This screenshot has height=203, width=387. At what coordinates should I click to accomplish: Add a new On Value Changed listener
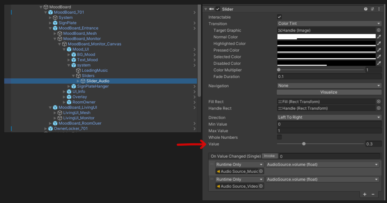pos(365,194)
